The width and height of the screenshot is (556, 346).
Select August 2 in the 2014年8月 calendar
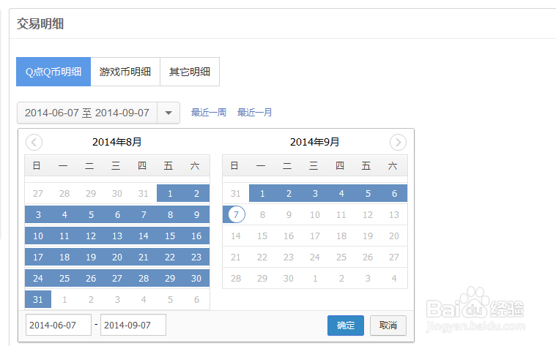click(x=196, y=193)
